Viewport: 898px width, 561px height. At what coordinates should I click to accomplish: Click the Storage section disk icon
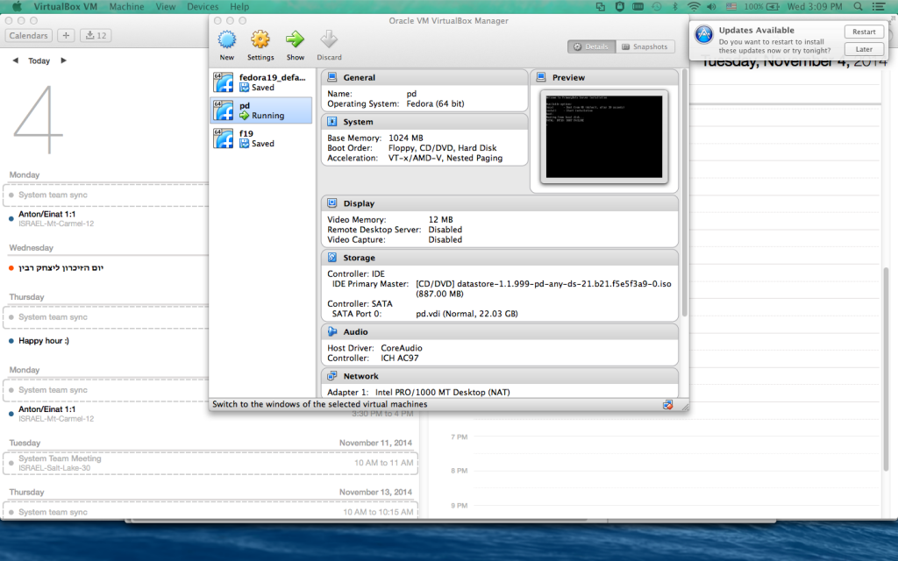(x=332, y=258)
